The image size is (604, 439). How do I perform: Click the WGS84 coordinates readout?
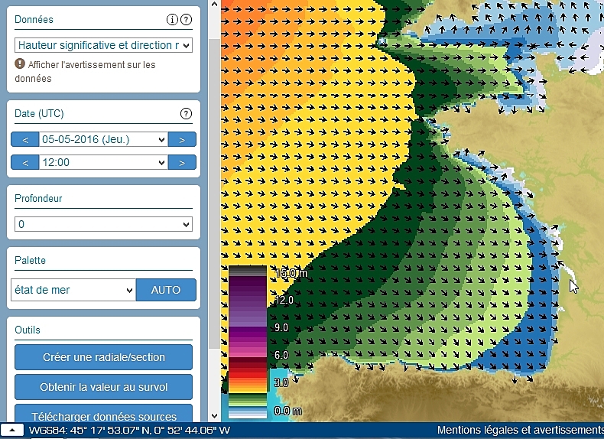pos(129,430)
